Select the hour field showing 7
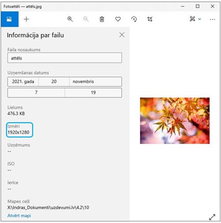This screenshot has height=223, width=221. pos(36,93)
